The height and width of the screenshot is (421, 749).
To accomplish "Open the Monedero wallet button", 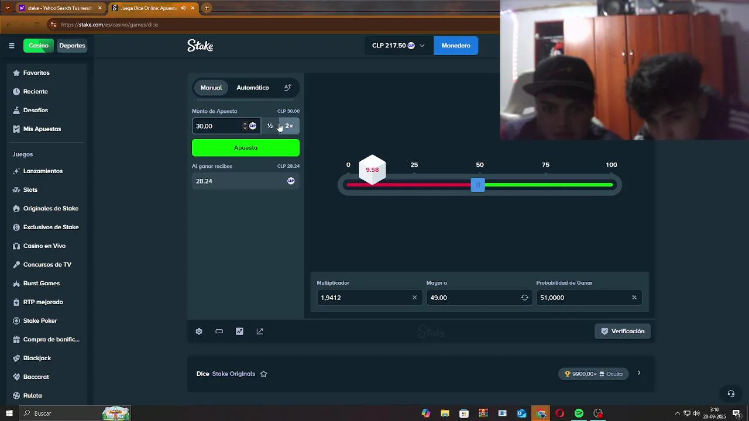I will [x=456, y=46].
